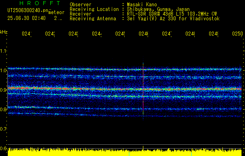This screenshot has height=156, width=245.
Task: Click the date and time 25.06.30 02:40
Action: coord(26,18)
